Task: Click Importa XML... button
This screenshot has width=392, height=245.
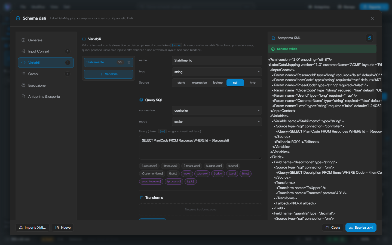Action: point(33,228)
